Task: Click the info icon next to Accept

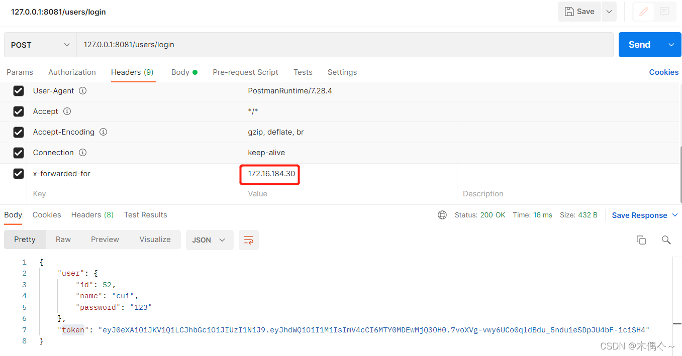Action: (67, 111)
